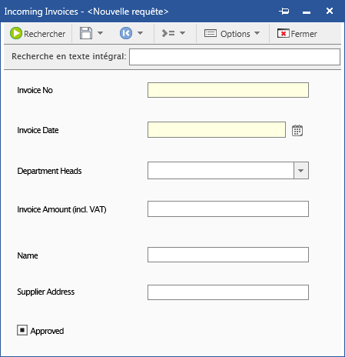Screen dimensions: 345x357
Task: Click the Options form icon
Action: click(211, 33)
